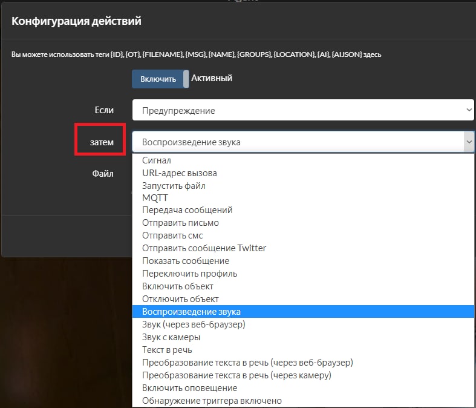This screenshot has width=476, height=408.
Task: Pick the MQTT action option
Action: pyautogui.click(x=303, y=198)
